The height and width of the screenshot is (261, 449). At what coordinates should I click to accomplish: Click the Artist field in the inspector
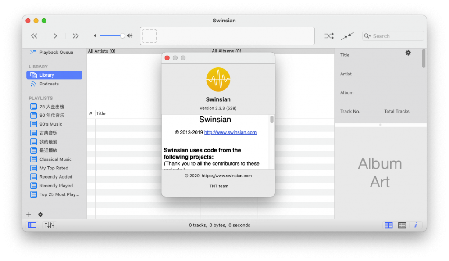346,74
